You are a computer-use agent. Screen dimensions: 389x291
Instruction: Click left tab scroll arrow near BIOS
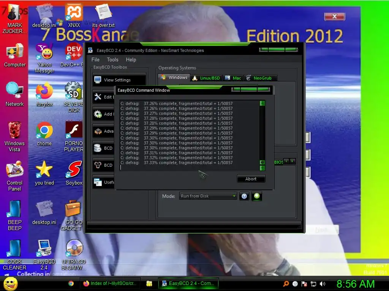pyautogui.click(x=286, y=161)
